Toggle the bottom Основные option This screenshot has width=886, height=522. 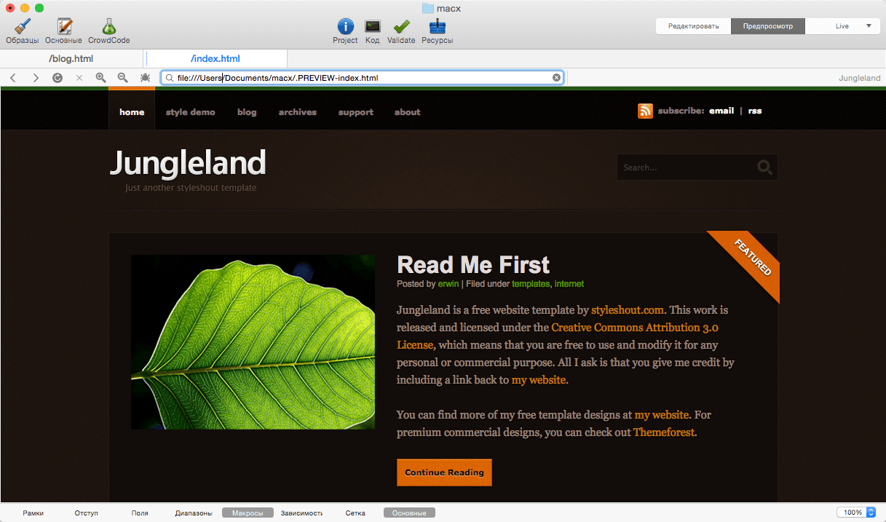pos(409,513)
